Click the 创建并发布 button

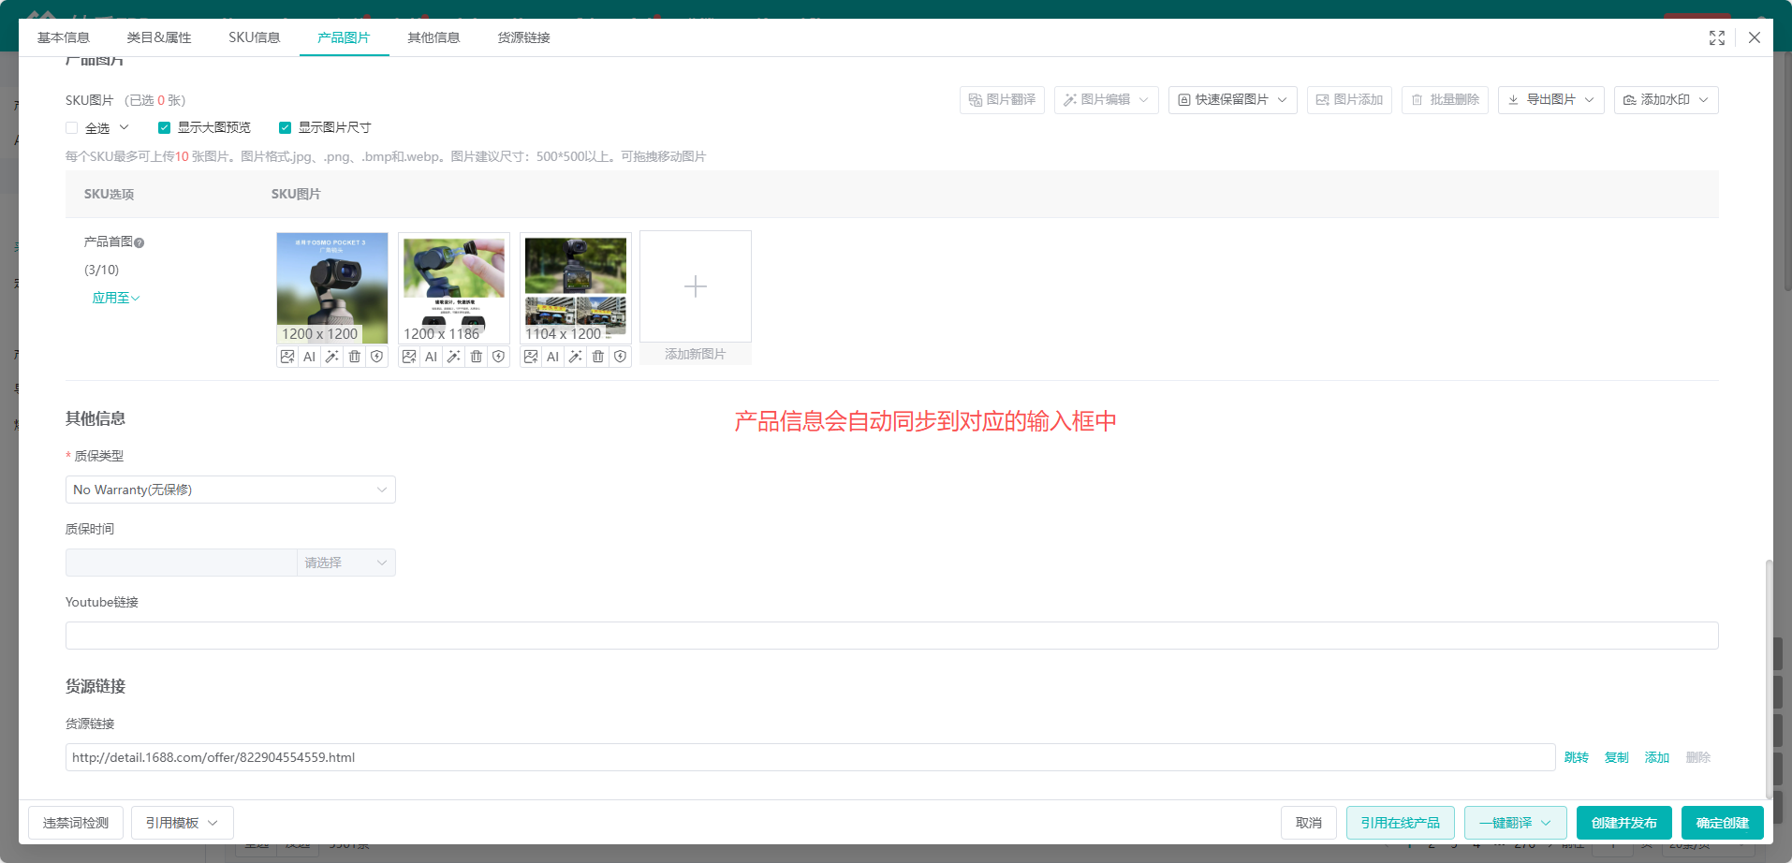point(1624,823)
